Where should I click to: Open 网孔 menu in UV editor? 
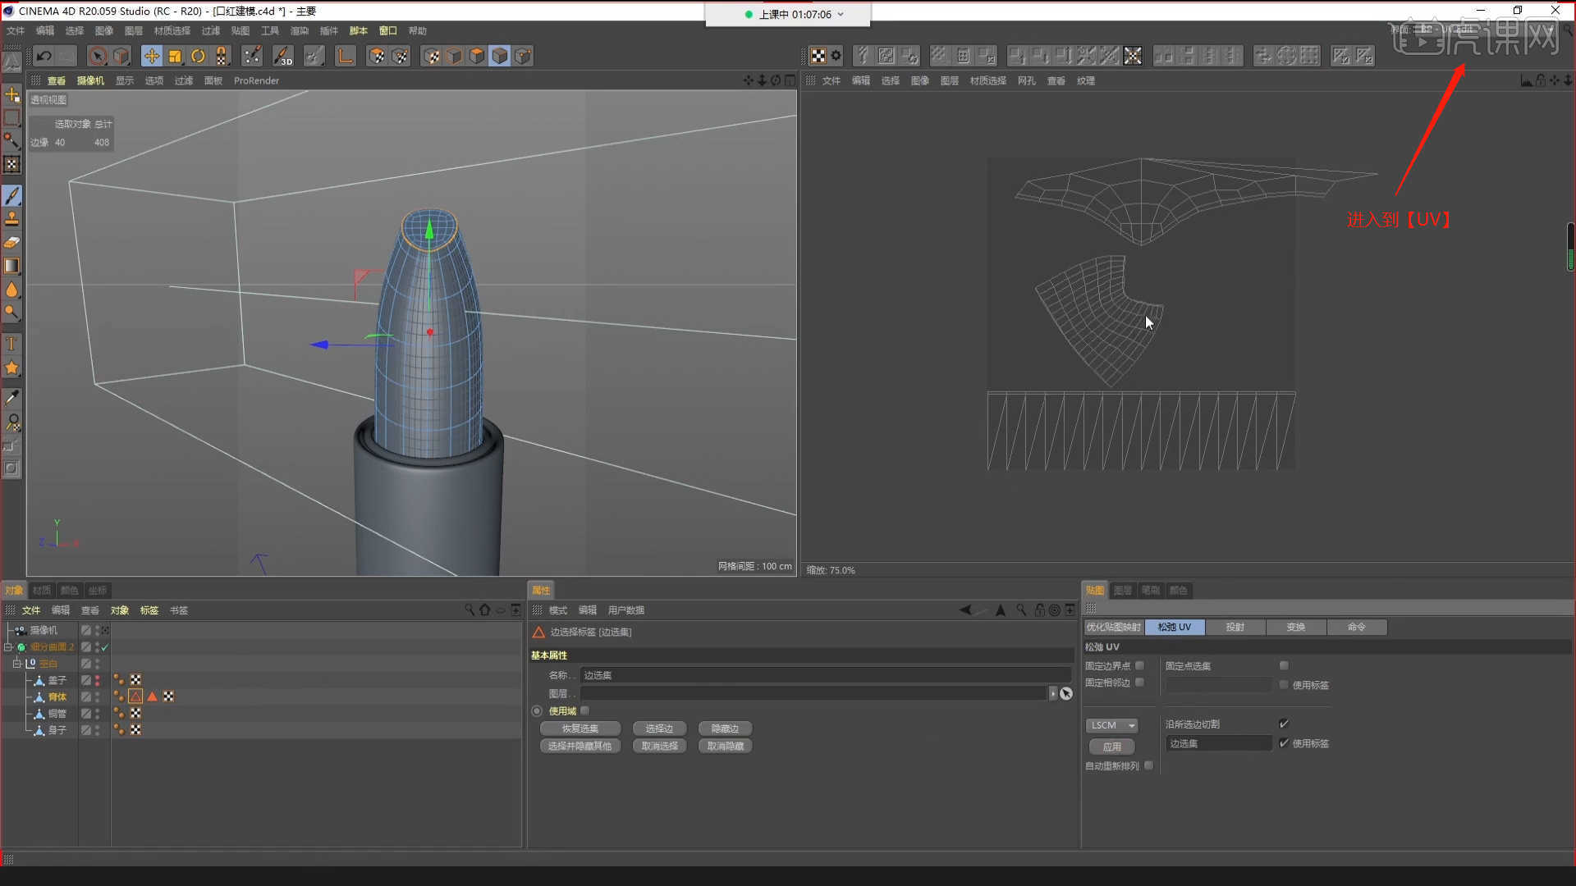[x=1026, y=80]
